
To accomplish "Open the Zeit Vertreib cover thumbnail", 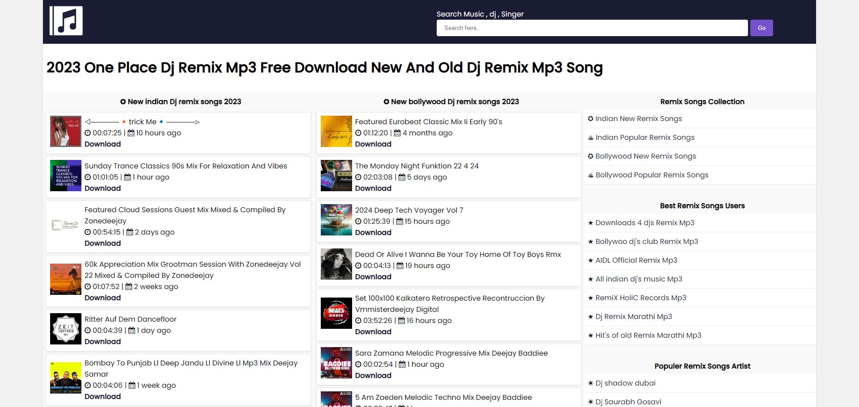I will coord(66,329).
